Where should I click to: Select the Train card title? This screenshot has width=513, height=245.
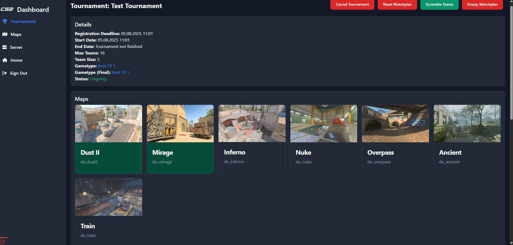(x=88, y=226)
